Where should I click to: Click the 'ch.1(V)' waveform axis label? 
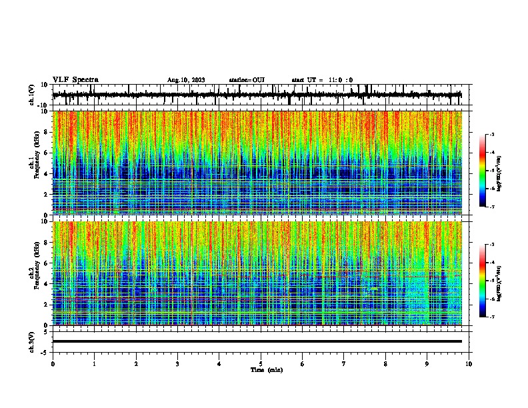(32, 95)
